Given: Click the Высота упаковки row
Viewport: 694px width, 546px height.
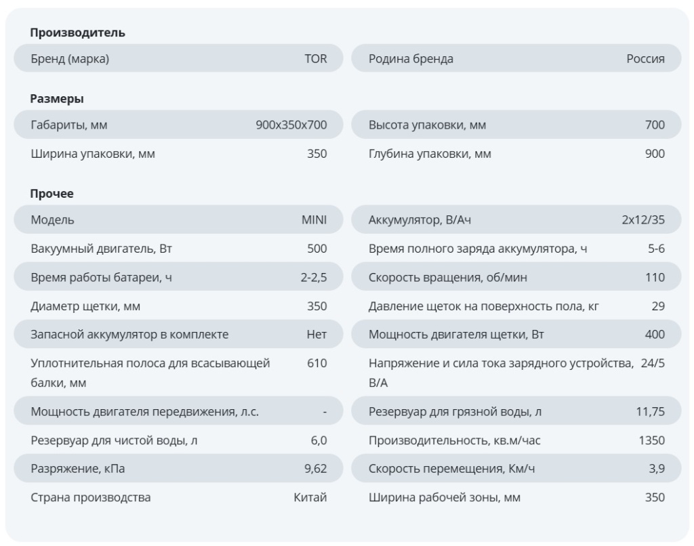Looking at the screenshot, I should click(516, 125).
